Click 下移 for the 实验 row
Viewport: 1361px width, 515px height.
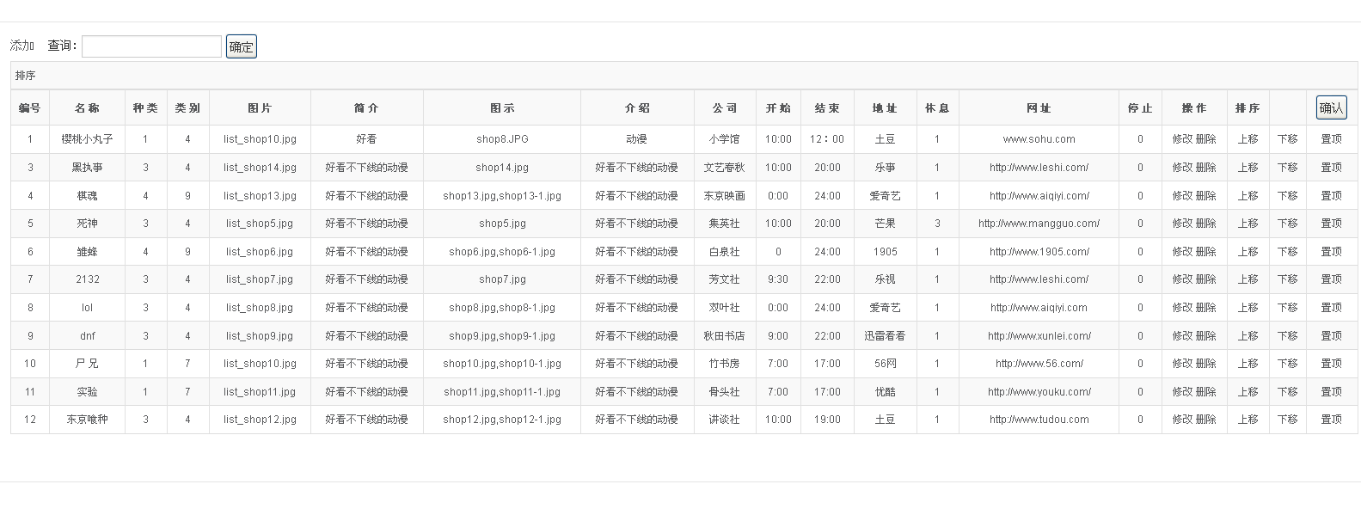coord(1287,392)
